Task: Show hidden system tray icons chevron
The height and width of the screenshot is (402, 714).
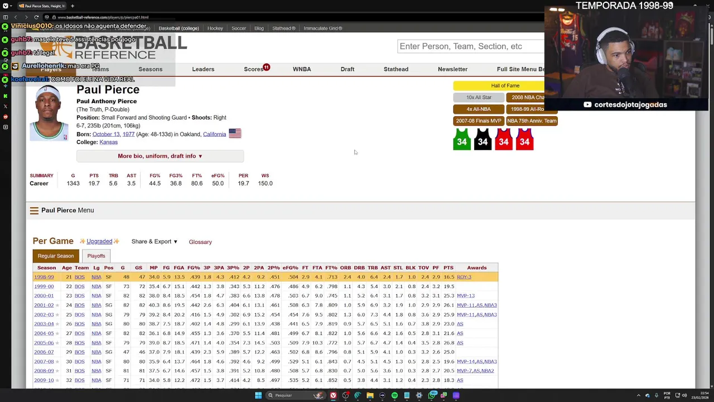Action: [639, 395]
